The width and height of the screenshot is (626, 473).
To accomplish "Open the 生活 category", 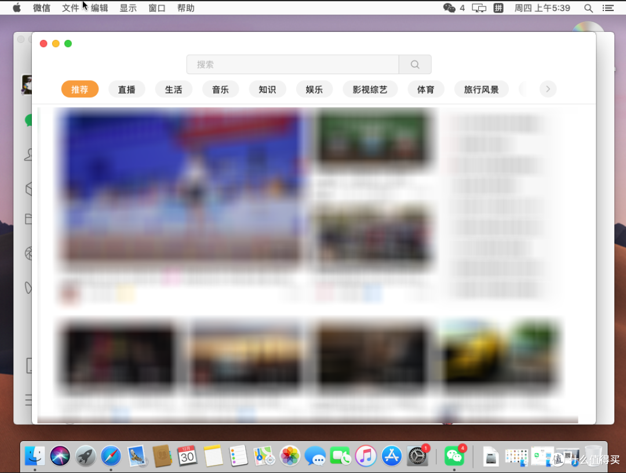I will [174, 89].
